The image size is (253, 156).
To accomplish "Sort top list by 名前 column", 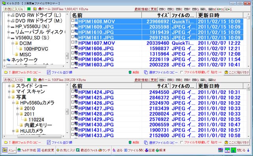I will pyautogui.click(x=106, y=15).
